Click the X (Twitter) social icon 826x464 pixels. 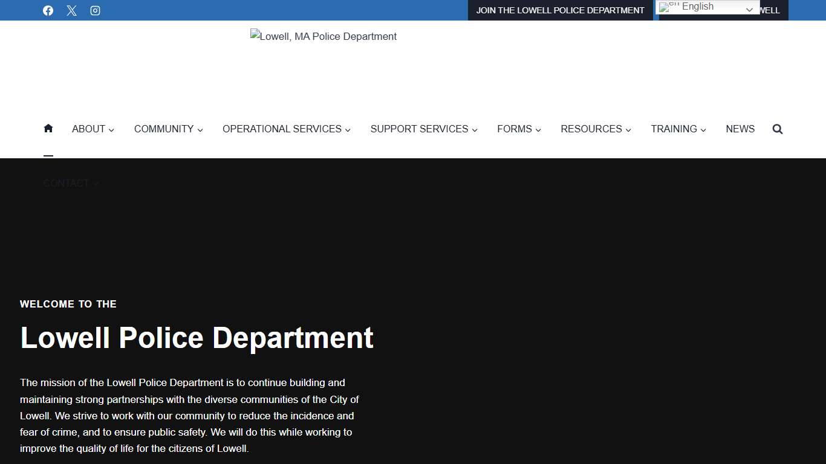point(71,10)
